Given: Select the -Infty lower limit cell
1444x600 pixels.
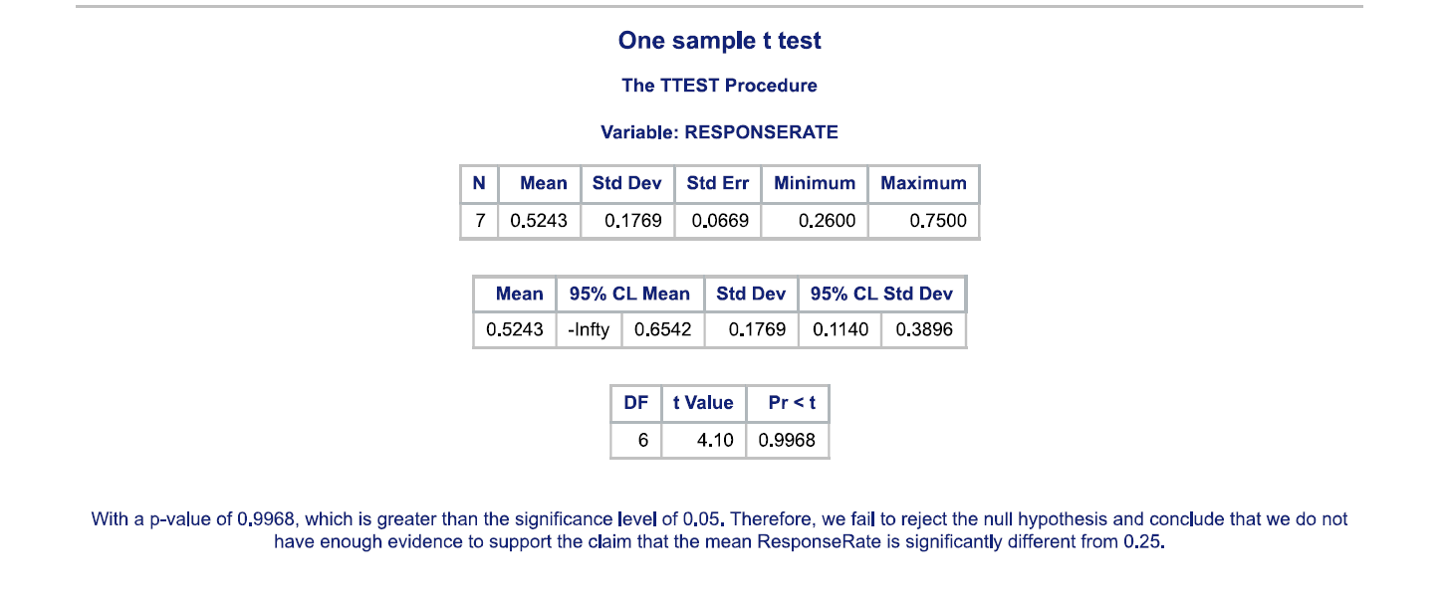Looking at the screenshot, I should pos(588,330).
